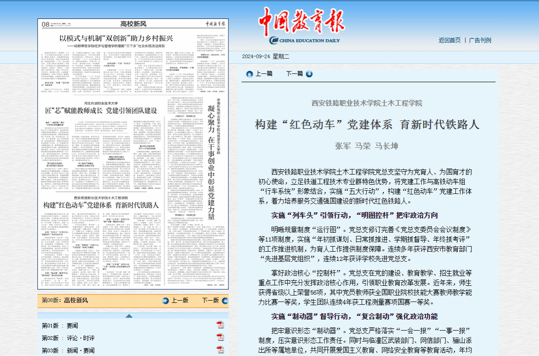Open PDF icon for 第02版 评论·时评
The image size is (539, 356).
tap(220, 338)
